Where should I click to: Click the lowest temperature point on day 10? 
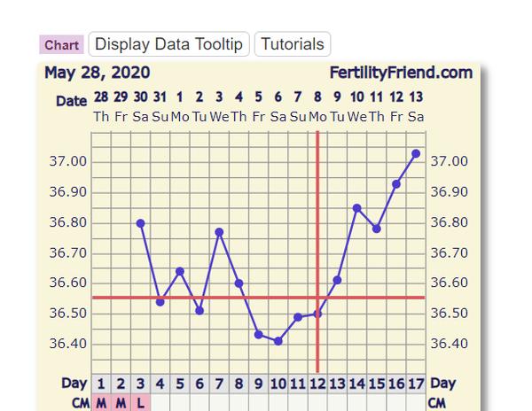click(x=278, y=341)
